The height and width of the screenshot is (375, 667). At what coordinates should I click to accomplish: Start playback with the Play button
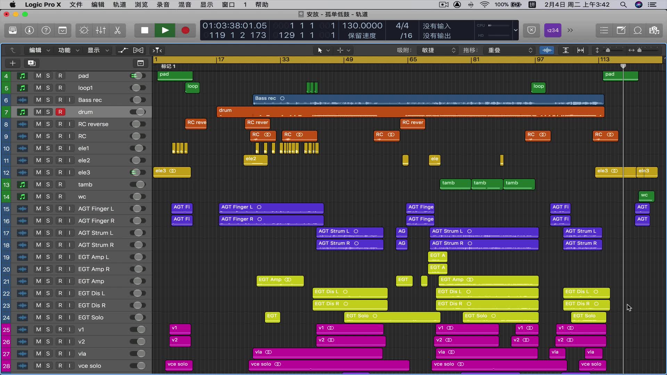[x=165, y=30]
